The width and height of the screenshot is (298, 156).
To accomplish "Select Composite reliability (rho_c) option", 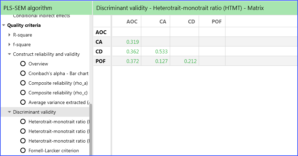I will click(x=23, y=93).
